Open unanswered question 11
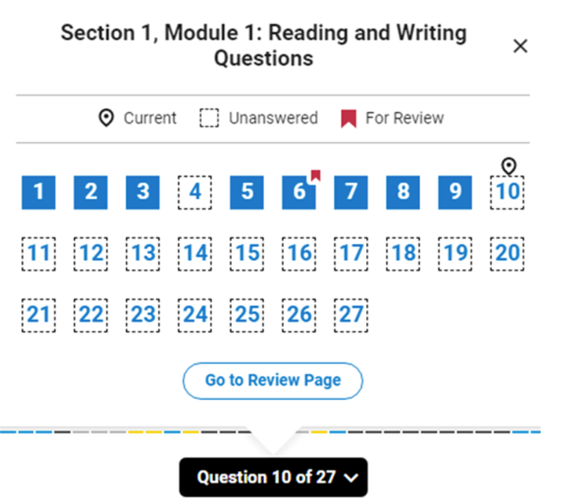Image resolution: width=563 pixels, height=501 pixels. click(x=39, y=254)
